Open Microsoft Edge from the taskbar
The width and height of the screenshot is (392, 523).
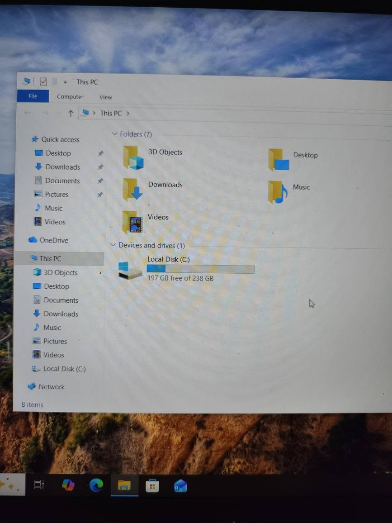pyautogui.click(x=96, y=485)
